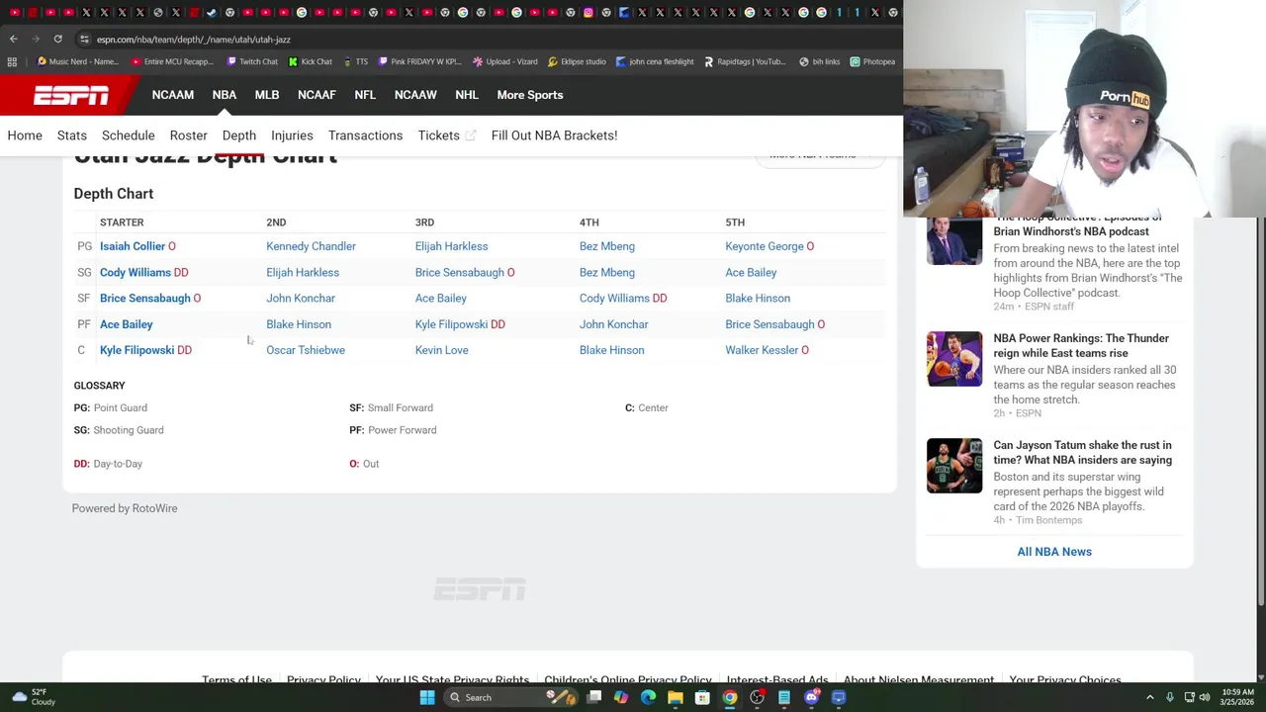This screenshot has height=712, width=1266.
Task: Open Music Nerd bookmark
Action: coord(78,61)
